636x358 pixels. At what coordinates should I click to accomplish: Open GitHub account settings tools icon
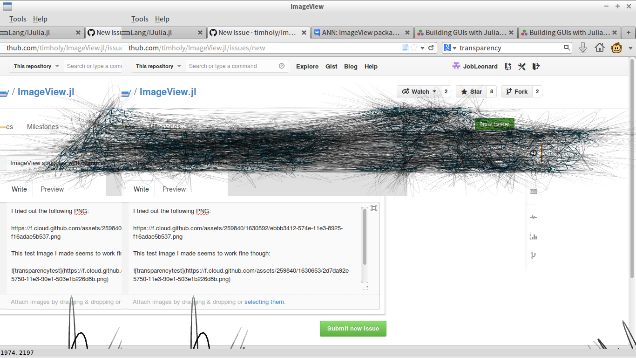(522, 66)
